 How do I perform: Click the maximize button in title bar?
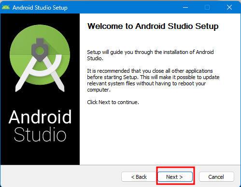207,7
